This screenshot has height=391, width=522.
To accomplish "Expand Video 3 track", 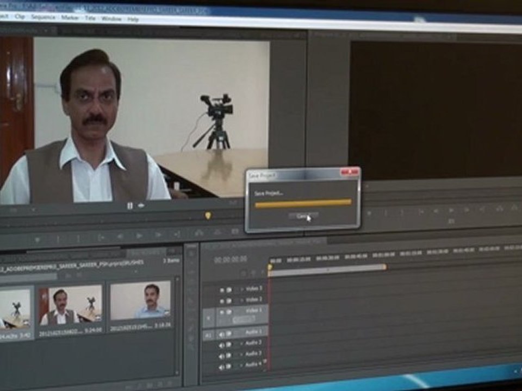I will (242, 289).
